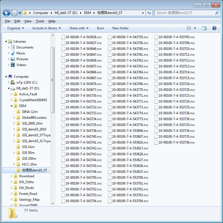Select Documents library in the sidebar
223x223 pixels.
coord(25,47)
